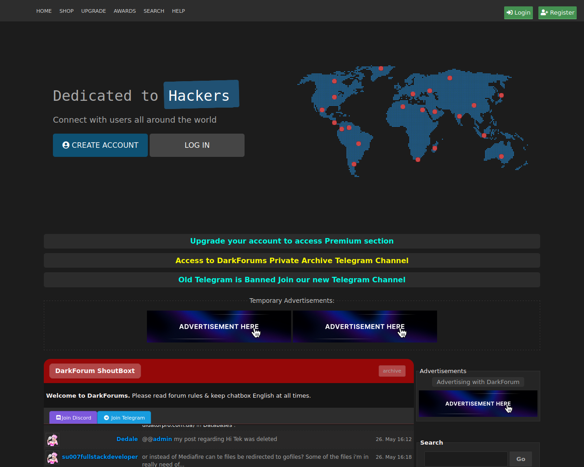Click the sidebar advertisement banner
584x467 pixels.
coord(478,404)
